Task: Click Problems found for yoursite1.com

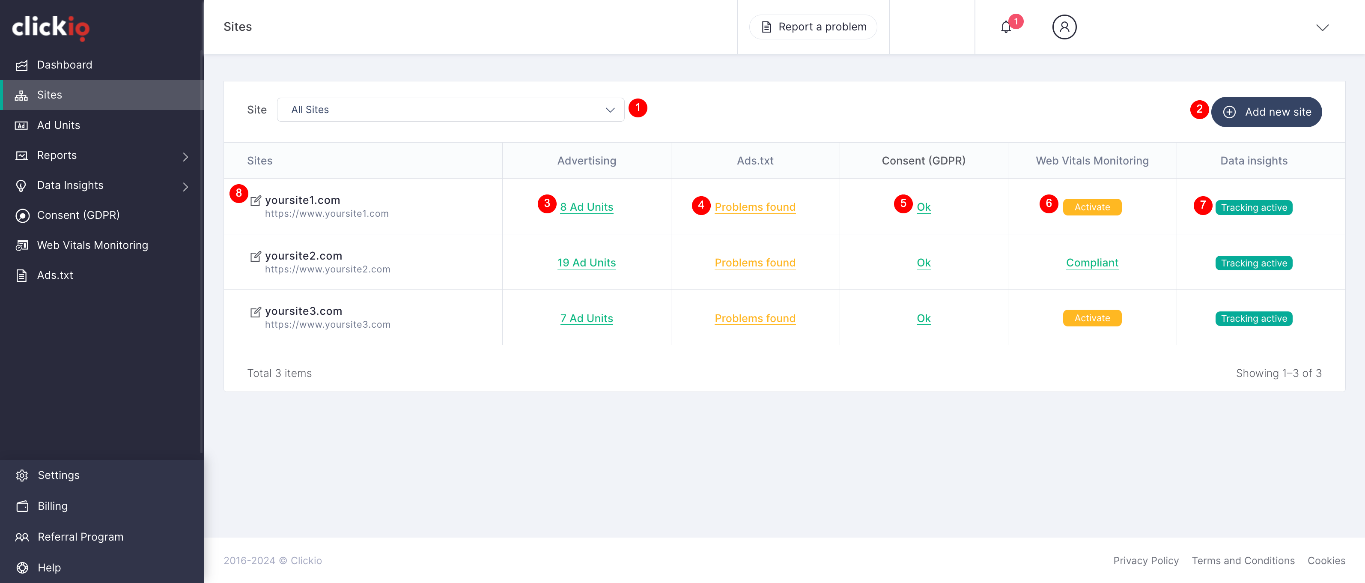Action: [755, 207]
